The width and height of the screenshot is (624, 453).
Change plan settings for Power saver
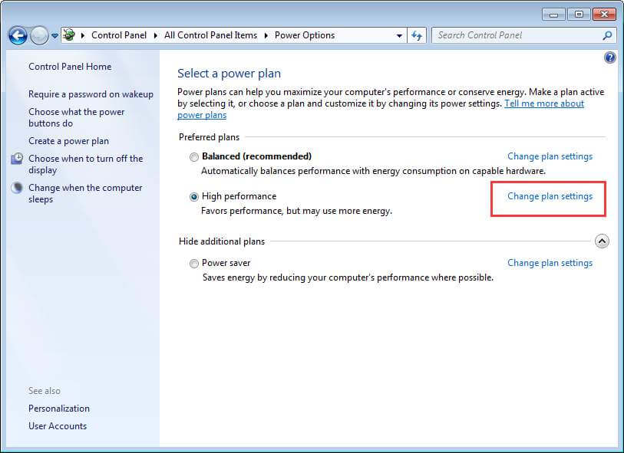click(550, 263)
